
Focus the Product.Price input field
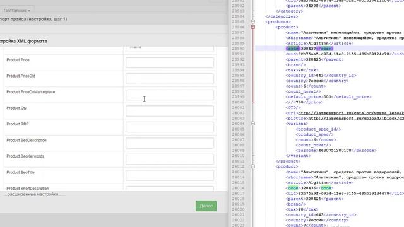click(x=170, y=63)
